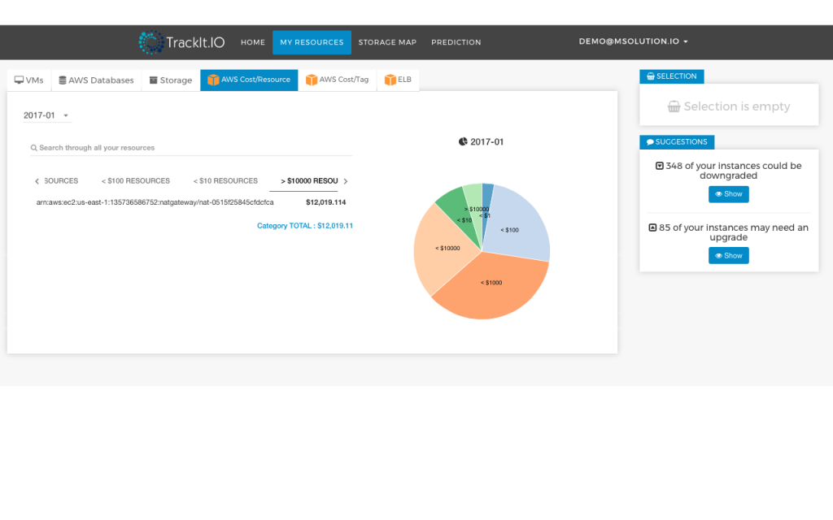
Task: Click the TrackIt.IO logo
Action: [181, 41]
